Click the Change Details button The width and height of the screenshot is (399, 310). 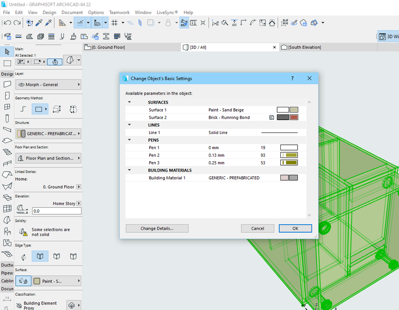point(157,229)
